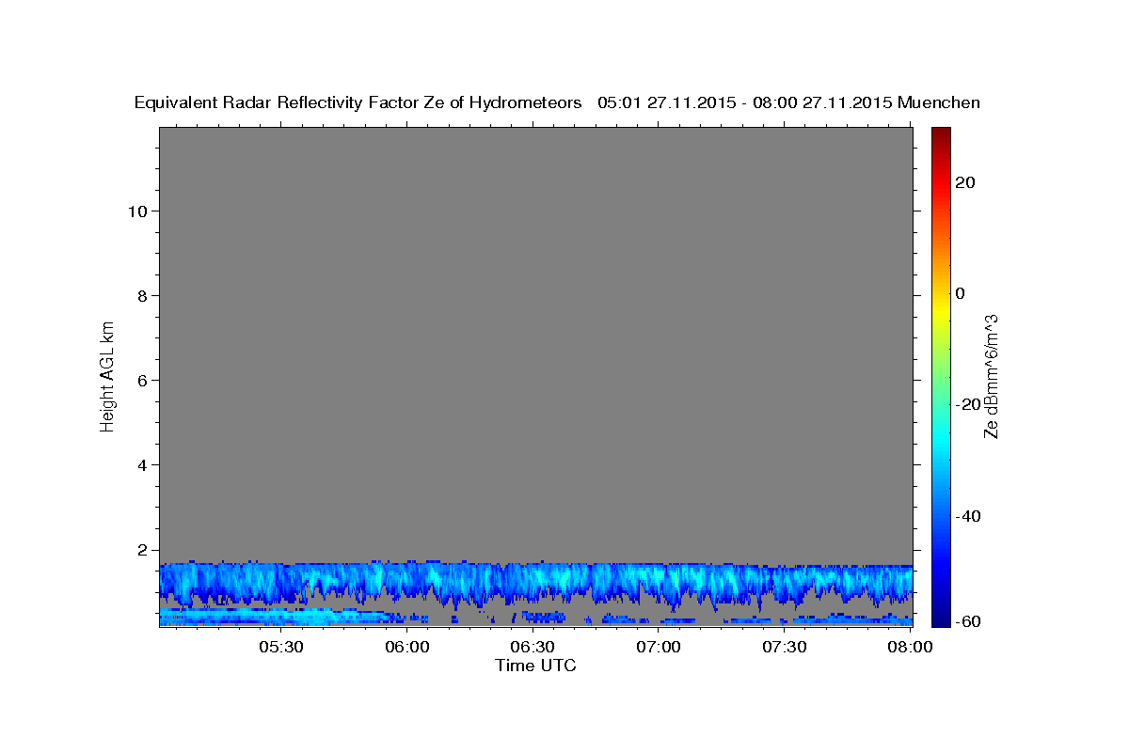Click the 06:00 time tick label
Image resolution: width=1129 pixels, height=752 pixels.
pos(407,647)
